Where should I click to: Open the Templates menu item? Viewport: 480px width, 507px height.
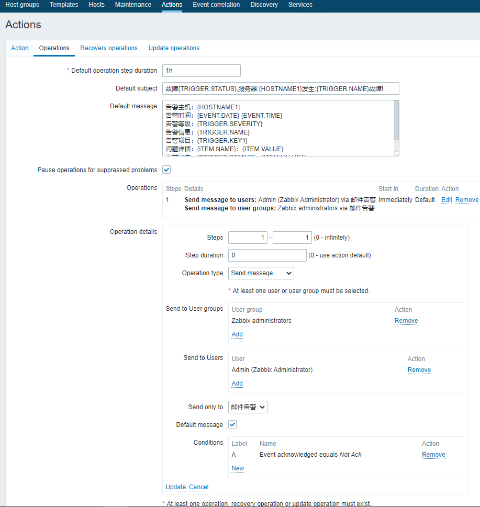[x=64, y=5]
